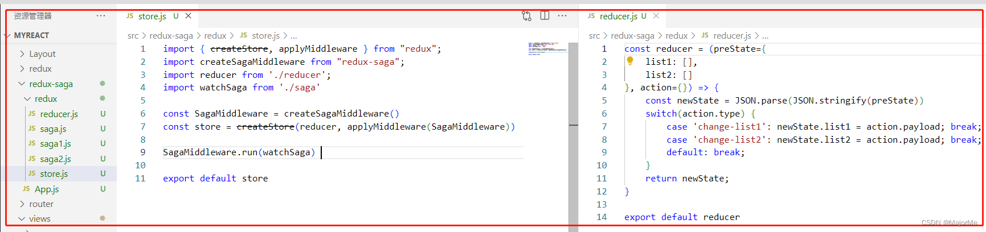Select store.js in the file tree
Image resolution: width=986 pixels, height=232 pixels.
tap(54, 174)
